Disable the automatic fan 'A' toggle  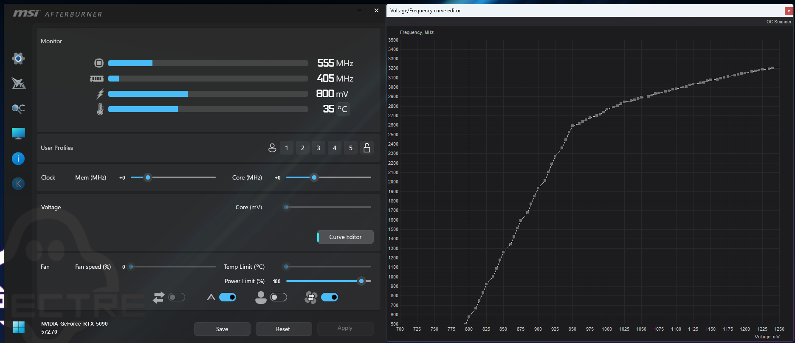(x=228, y=297)
